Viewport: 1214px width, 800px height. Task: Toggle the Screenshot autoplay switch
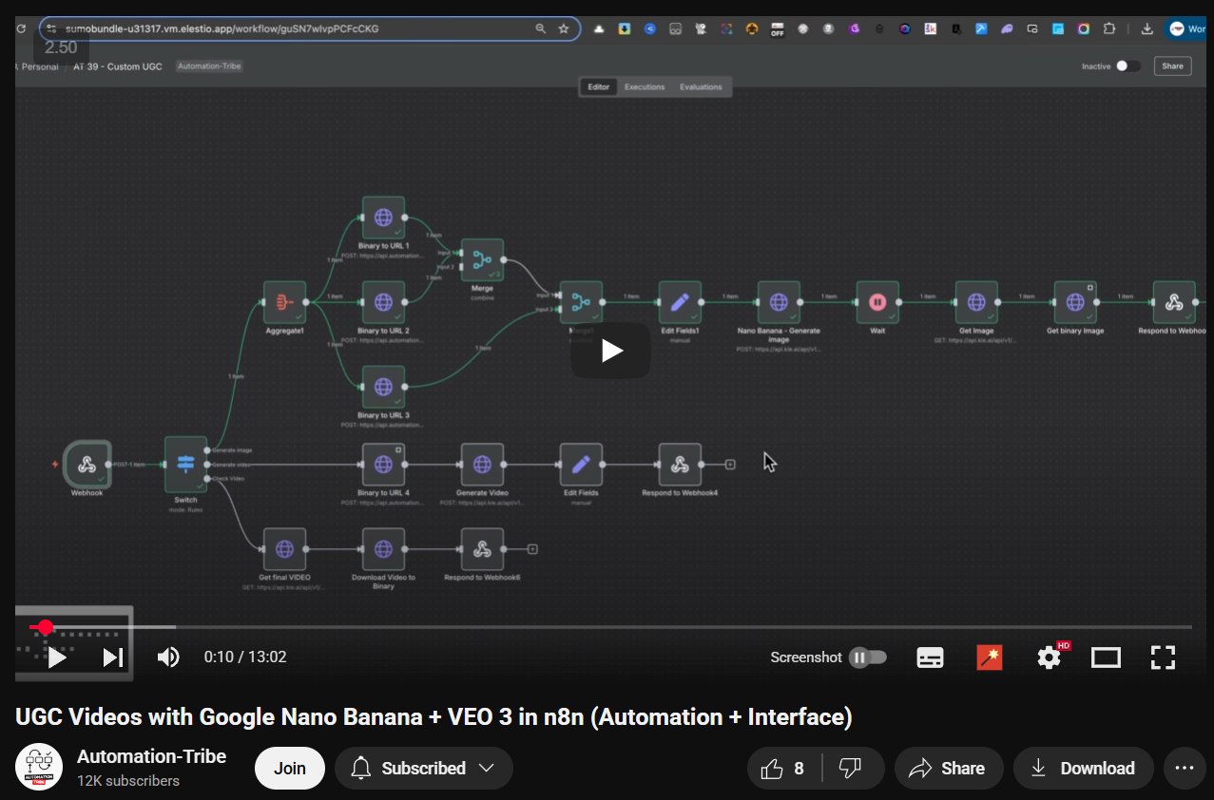867,657
